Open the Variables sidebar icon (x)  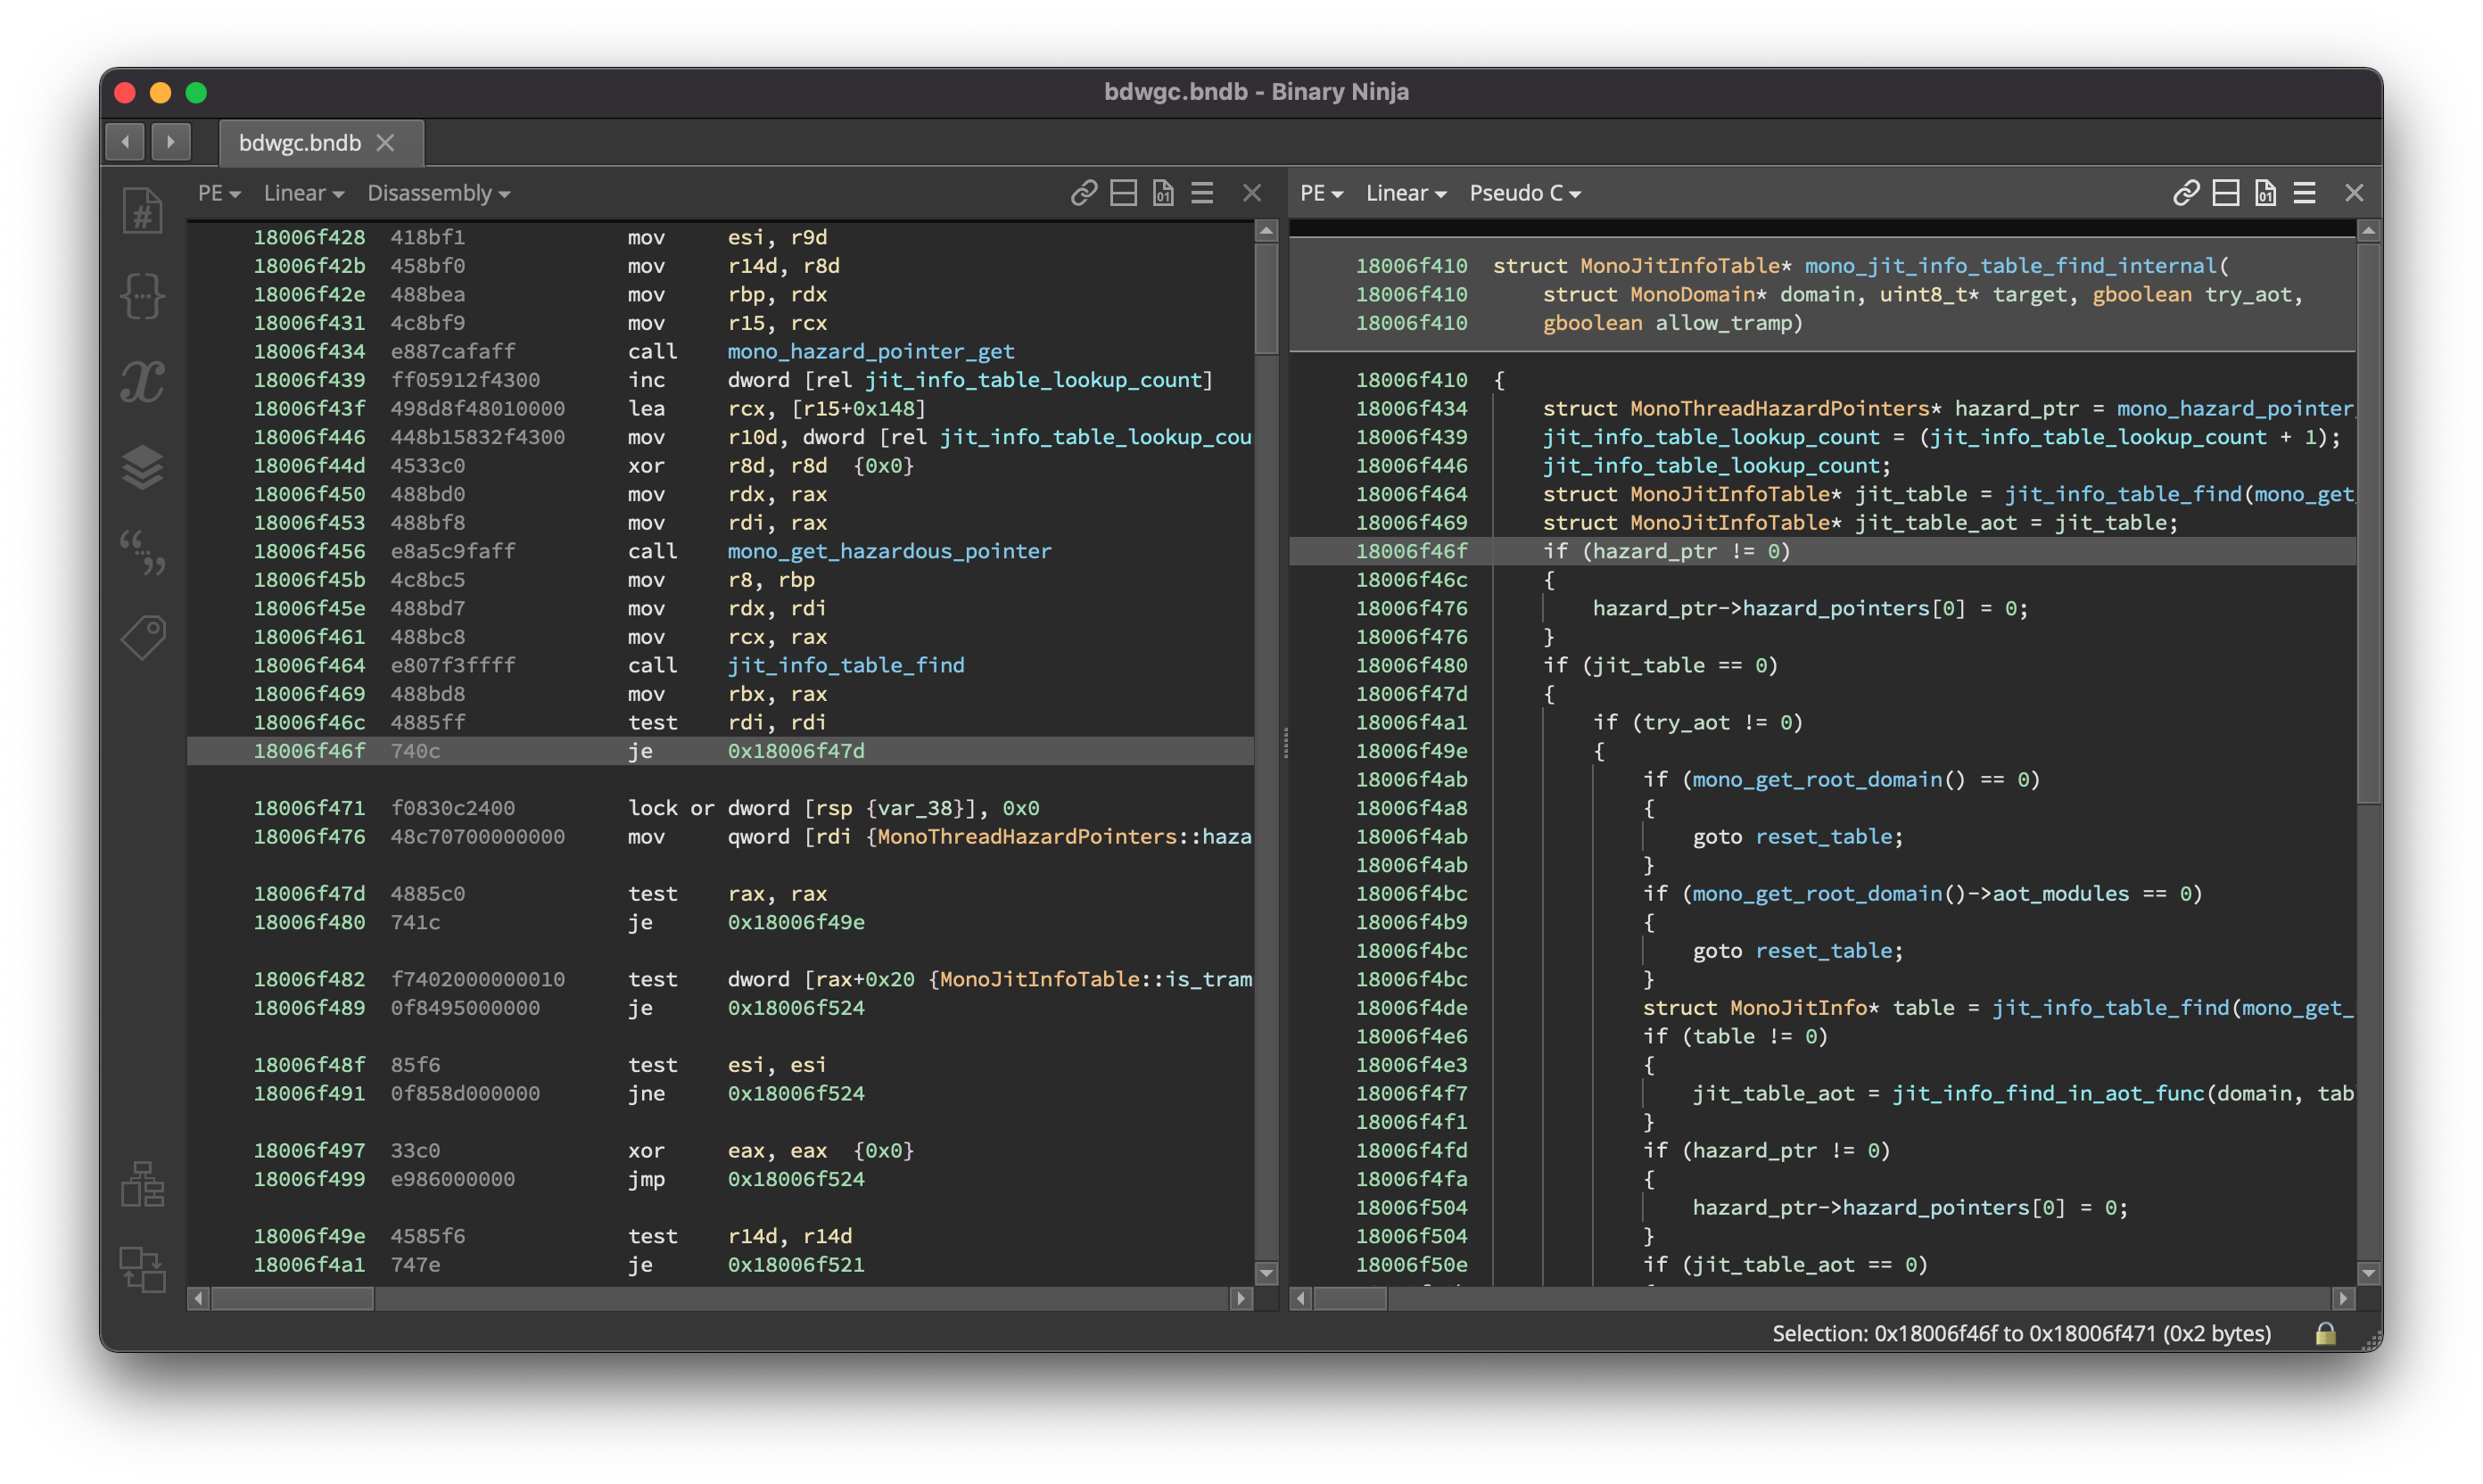click(143, 381)
